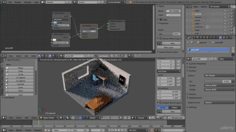The height and width of the screenshot is (132, 236).
Task: Open the Render Layers properties tab
Action: (x=198, y=37)
